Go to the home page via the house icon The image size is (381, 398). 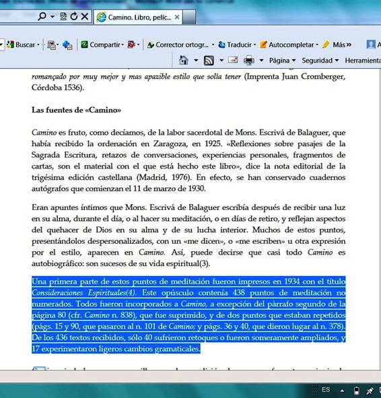(x=184, y=61)
